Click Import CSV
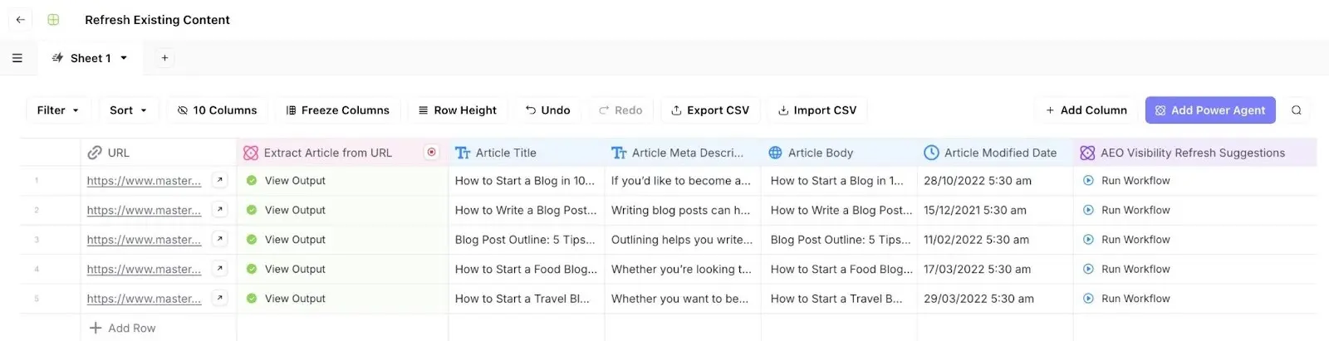Screen dimensions: 1329x341 point(817,110)
